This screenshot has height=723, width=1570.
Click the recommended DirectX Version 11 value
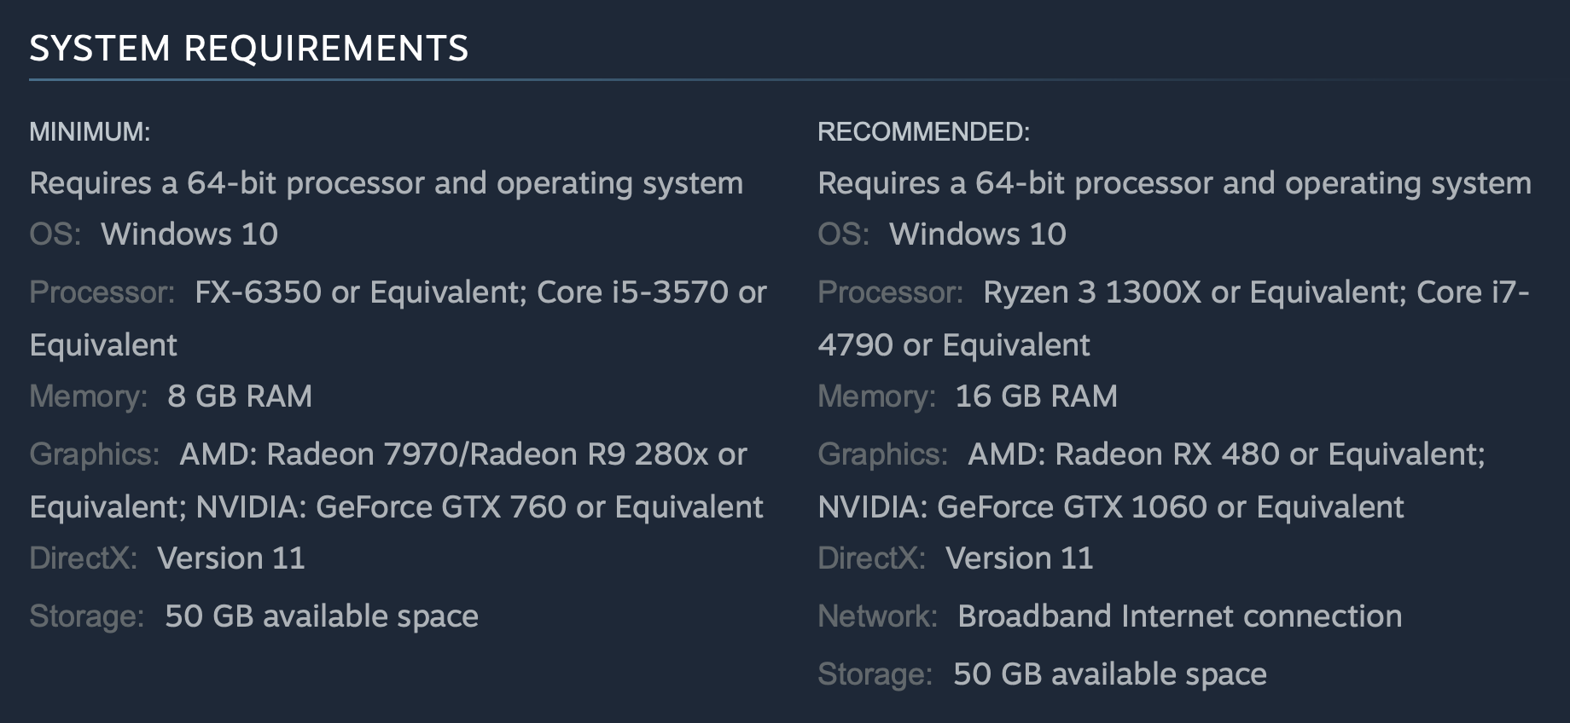click(x=1020, y=558)
